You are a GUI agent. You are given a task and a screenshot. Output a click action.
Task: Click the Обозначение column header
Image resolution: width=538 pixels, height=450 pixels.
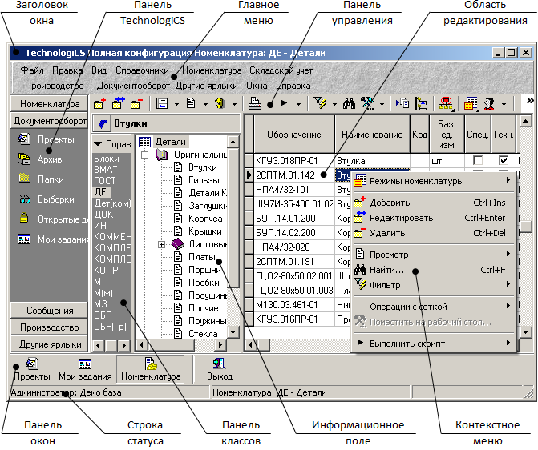point(294,135)
